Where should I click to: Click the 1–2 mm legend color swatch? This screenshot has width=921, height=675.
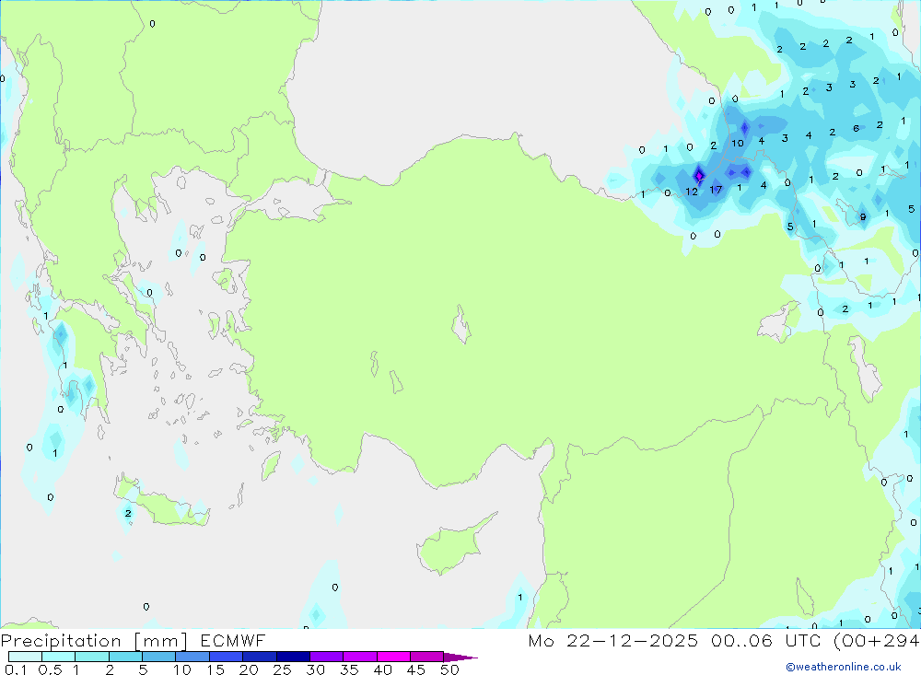click(x=92, y=657)
